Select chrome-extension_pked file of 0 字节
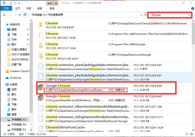The height and width of the screenshot is (137, 195). tap(113, 67)
